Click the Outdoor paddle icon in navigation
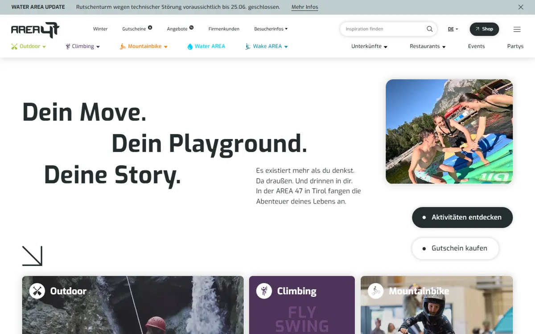This screenshot has height=334, width=535. (14, 46)
